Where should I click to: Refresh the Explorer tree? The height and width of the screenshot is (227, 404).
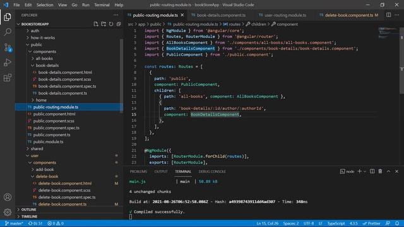[x=111, y=24]
